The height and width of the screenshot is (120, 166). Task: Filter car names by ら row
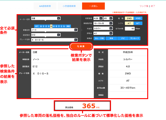click(x=61, y=26)
